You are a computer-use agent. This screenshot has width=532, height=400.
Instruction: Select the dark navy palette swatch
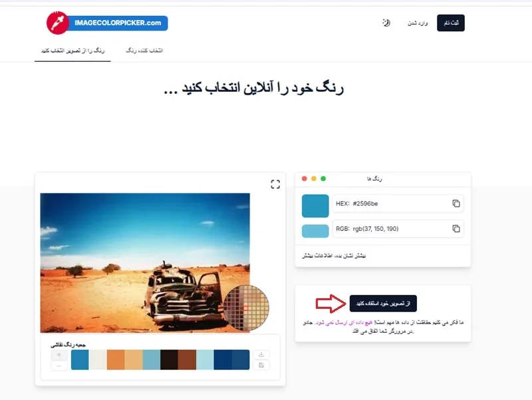tap(223, 360)
